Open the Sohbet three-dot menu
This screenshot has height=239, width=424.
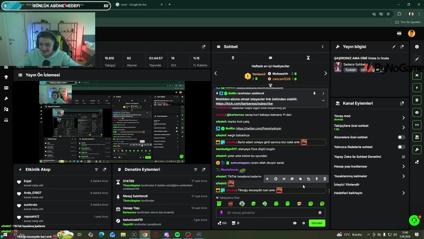322,47
